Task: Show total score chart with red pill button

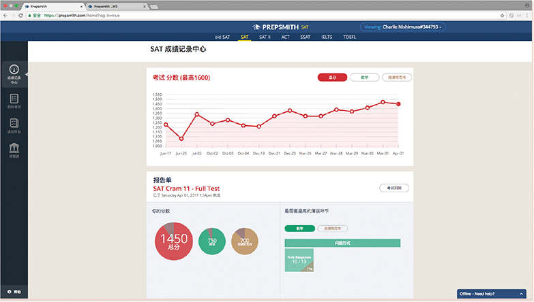Action: [x=332, y=78]
